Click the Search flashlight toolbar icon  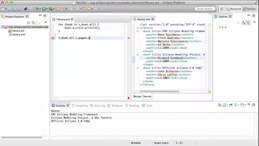(63, 9)
